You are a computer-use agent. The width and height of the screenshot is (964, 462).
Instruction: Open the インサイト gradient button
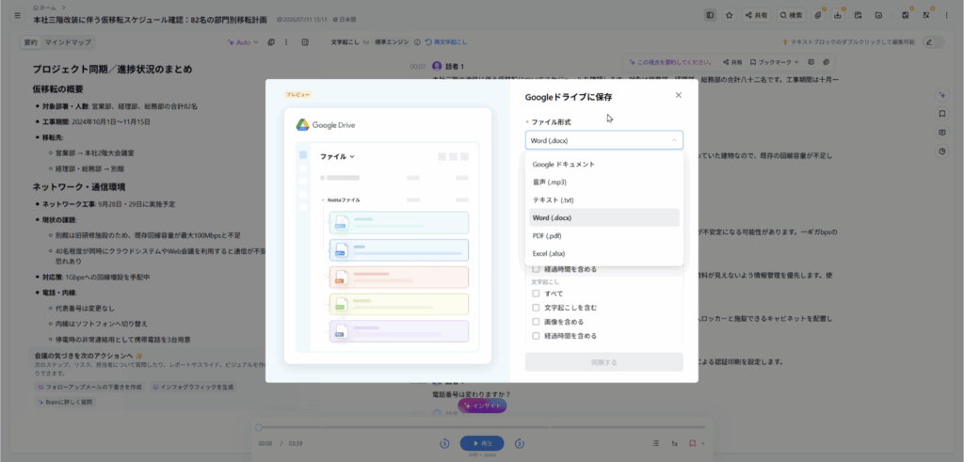coord(482,406)
